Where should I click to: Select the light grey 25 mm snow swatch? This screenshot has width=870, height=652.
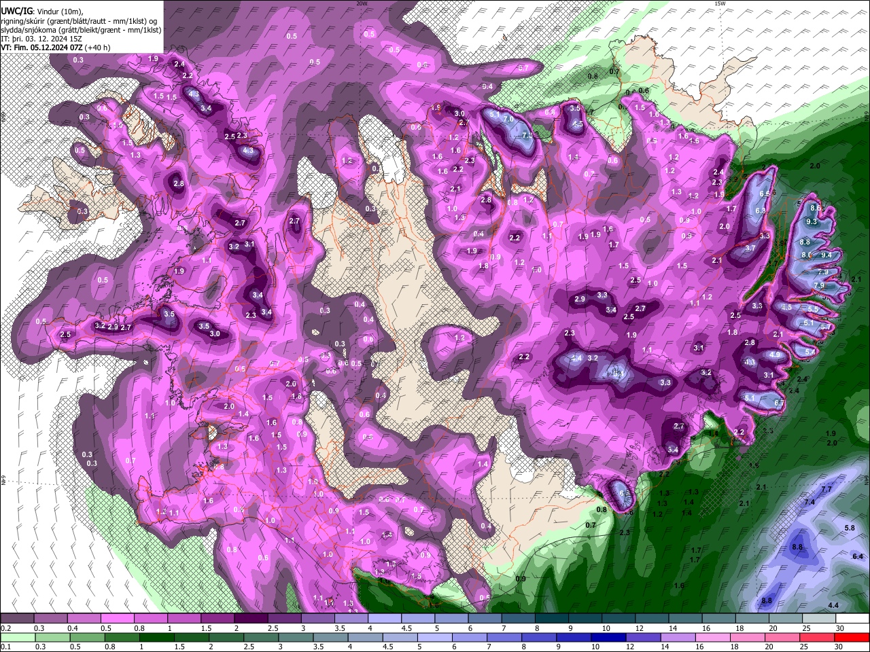click(x=820, y=619)
